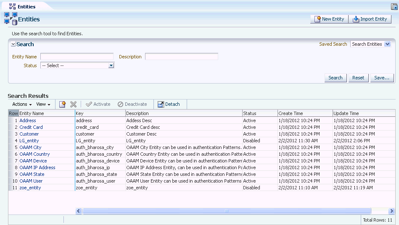This screenshot has width=399, height=225.
Task: Select row 4 via its row number cell
Action: click(x=13, y=141)
